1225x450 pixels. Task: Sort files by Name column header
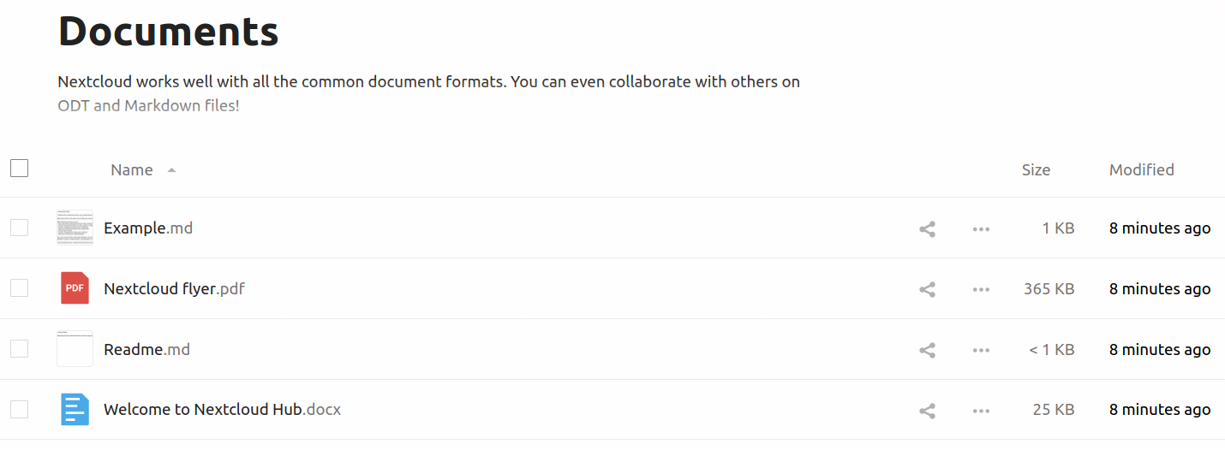(132, 170)
